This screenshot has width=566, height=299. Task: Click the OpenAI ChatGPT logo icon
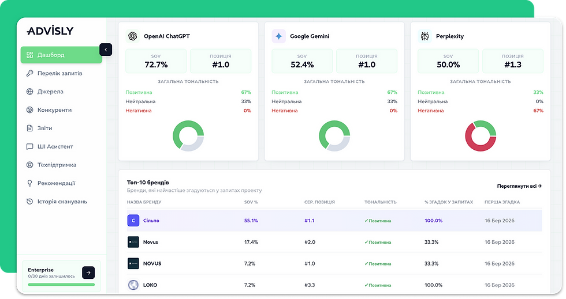tap(133, 36)
